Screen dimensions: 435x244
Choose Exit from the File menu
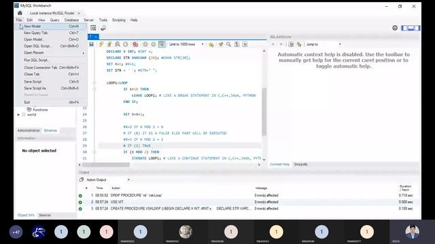(52, 102)
